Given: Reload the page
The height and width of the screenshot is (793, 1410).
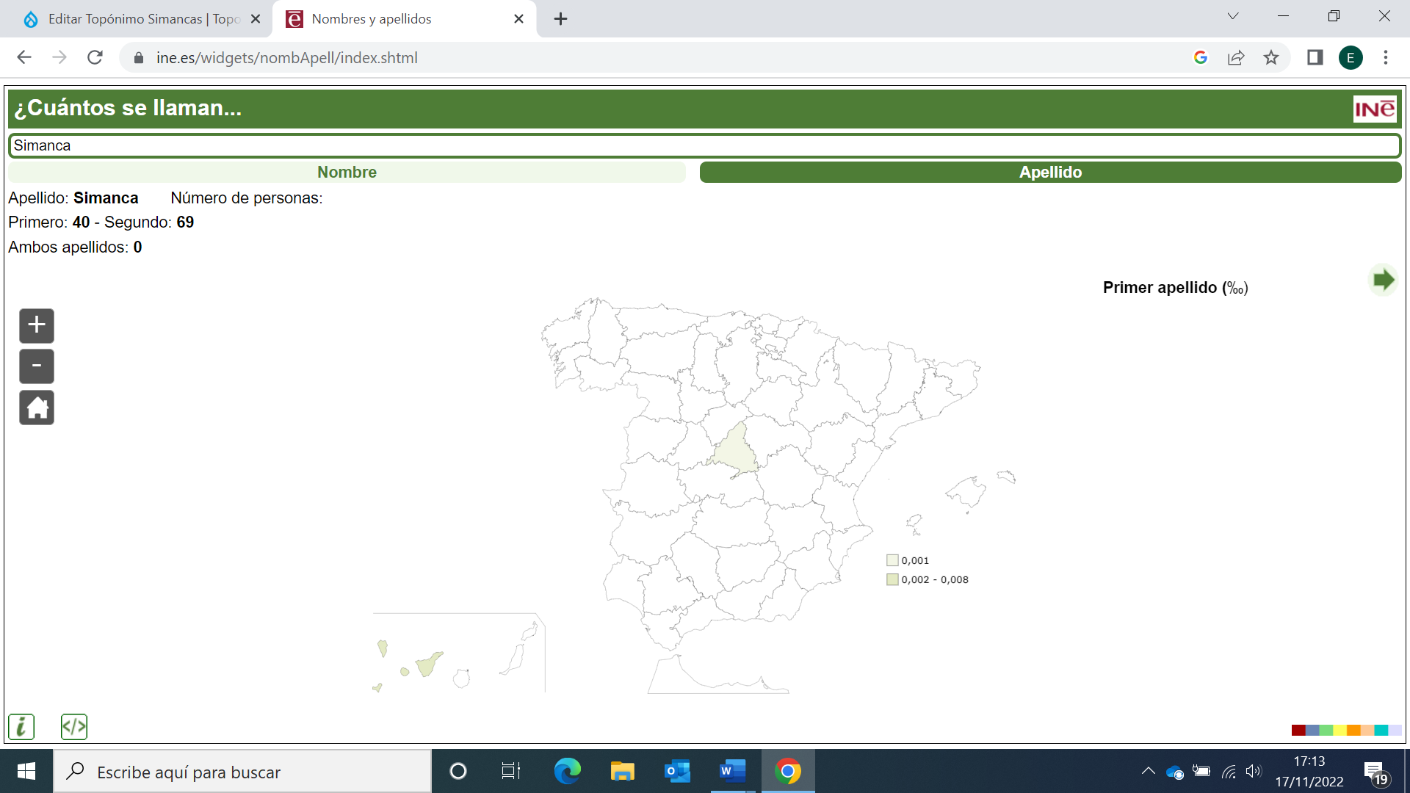Looking at the screenshot, I should point(95,57).
